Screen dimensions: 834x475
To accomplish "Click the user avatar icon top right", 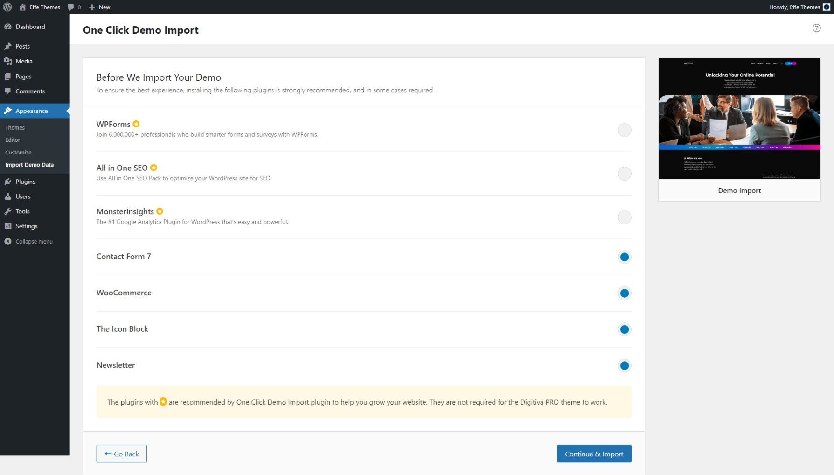I will [x=827, y=7].
